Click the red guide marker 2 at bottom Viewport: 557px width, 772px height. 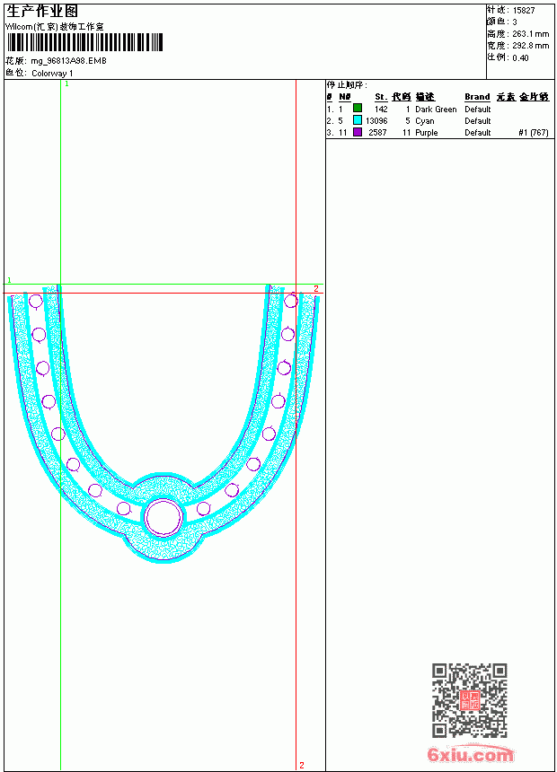[x=302, y=765]
